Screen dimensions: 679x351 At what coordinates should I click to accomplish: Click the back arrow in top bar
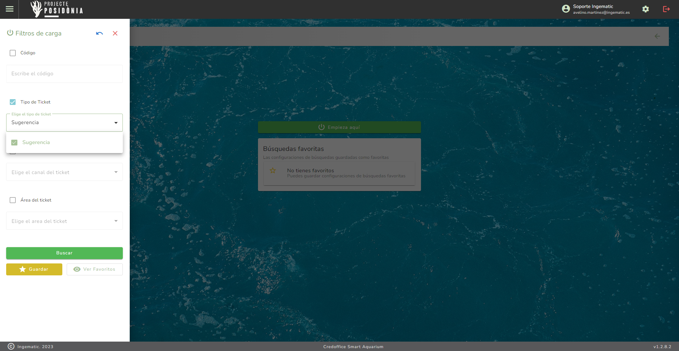pos(657,36)
